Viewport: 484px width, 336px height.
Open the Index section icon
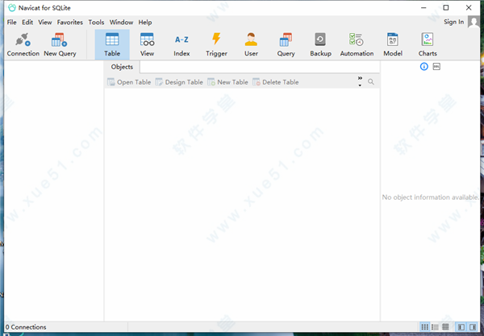[181, 44]
